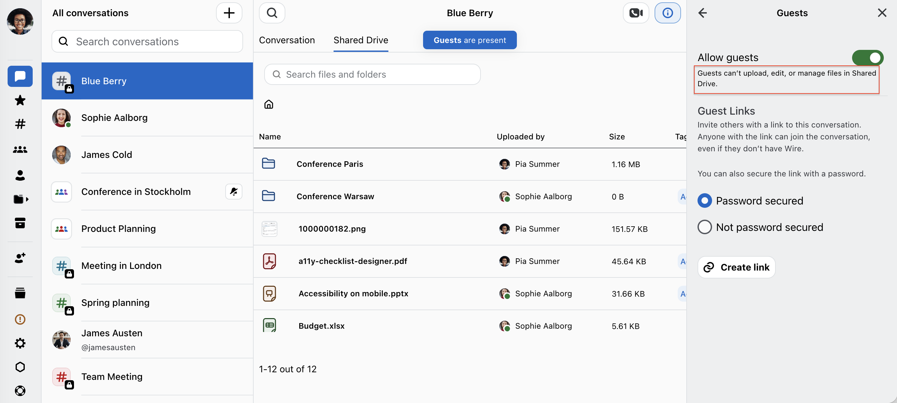Open channels hash icon in sidebar
This screenshot has height=403, width=897.
coord(20,124)
